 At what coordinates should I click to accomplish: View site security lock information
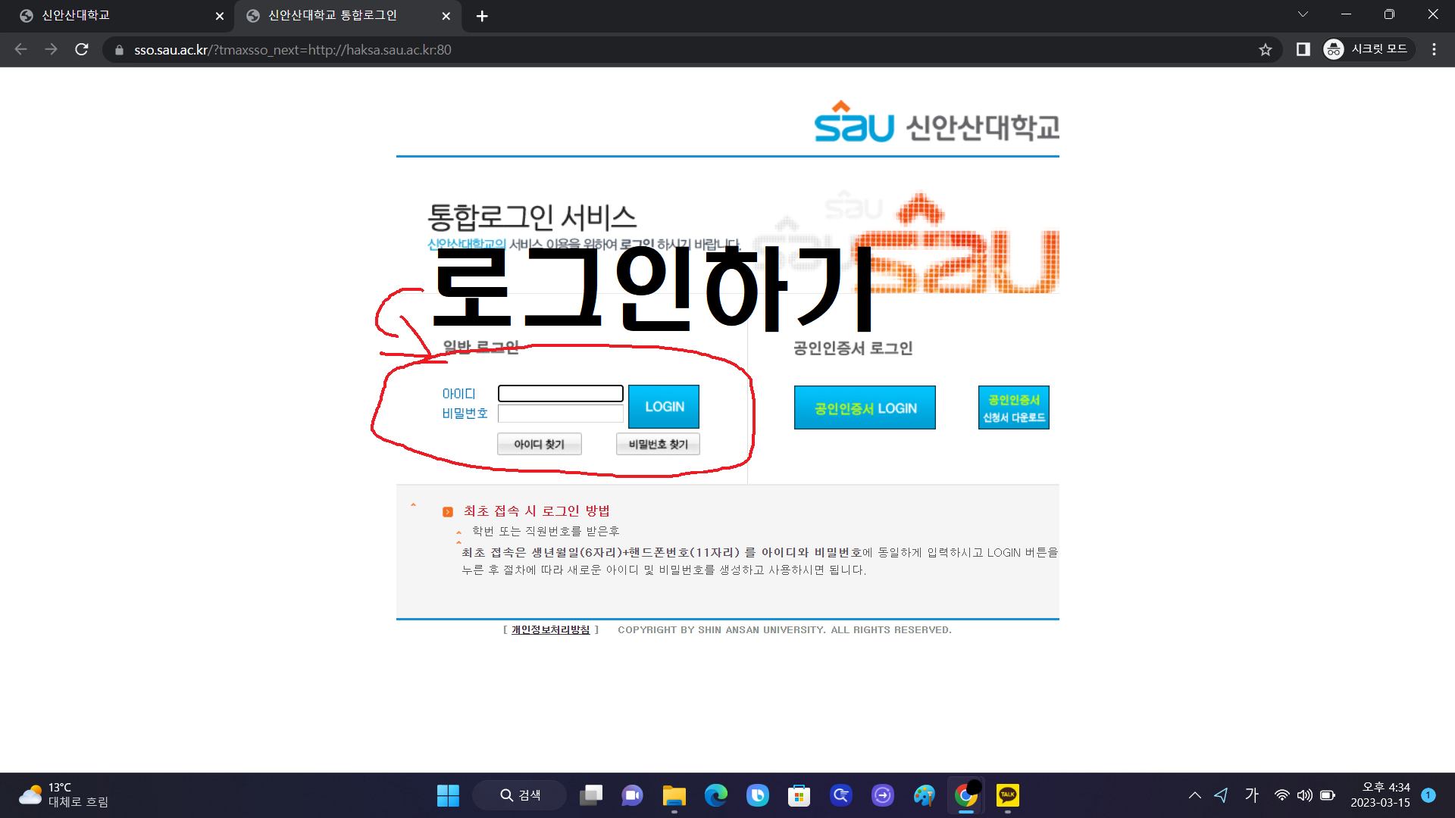pyautogui.click(x=119, y=50)
